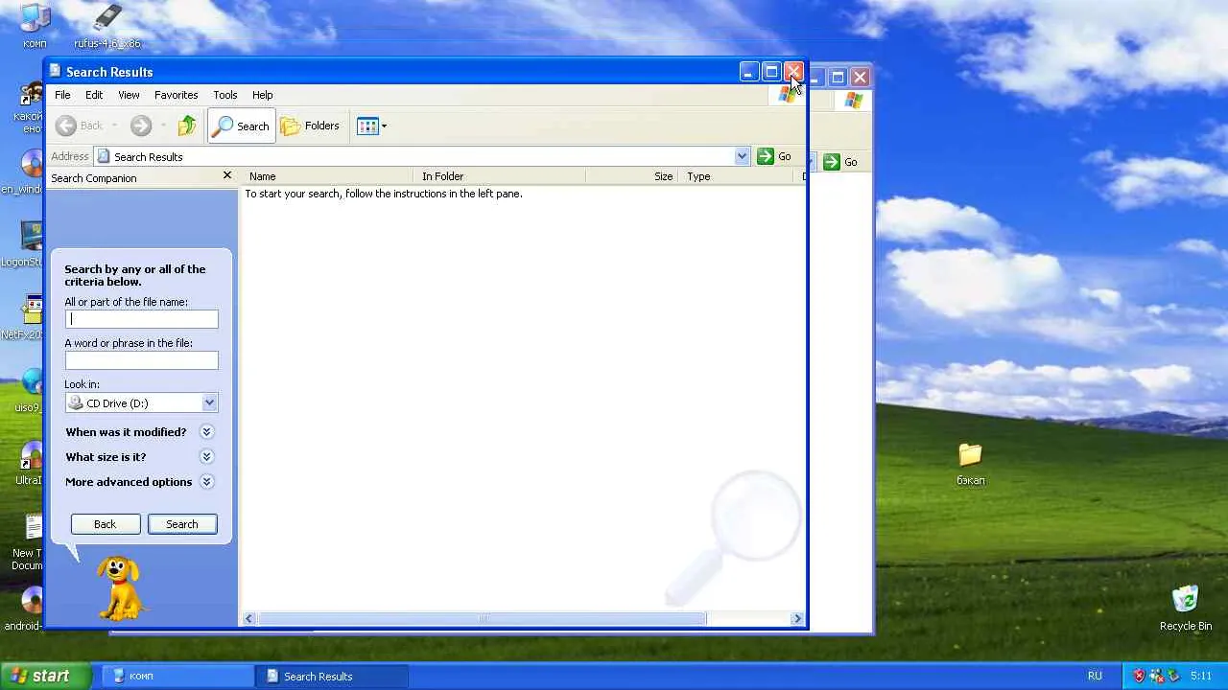Open the Edit menu
1228x690 pixels.
click(x=94, y=95)
